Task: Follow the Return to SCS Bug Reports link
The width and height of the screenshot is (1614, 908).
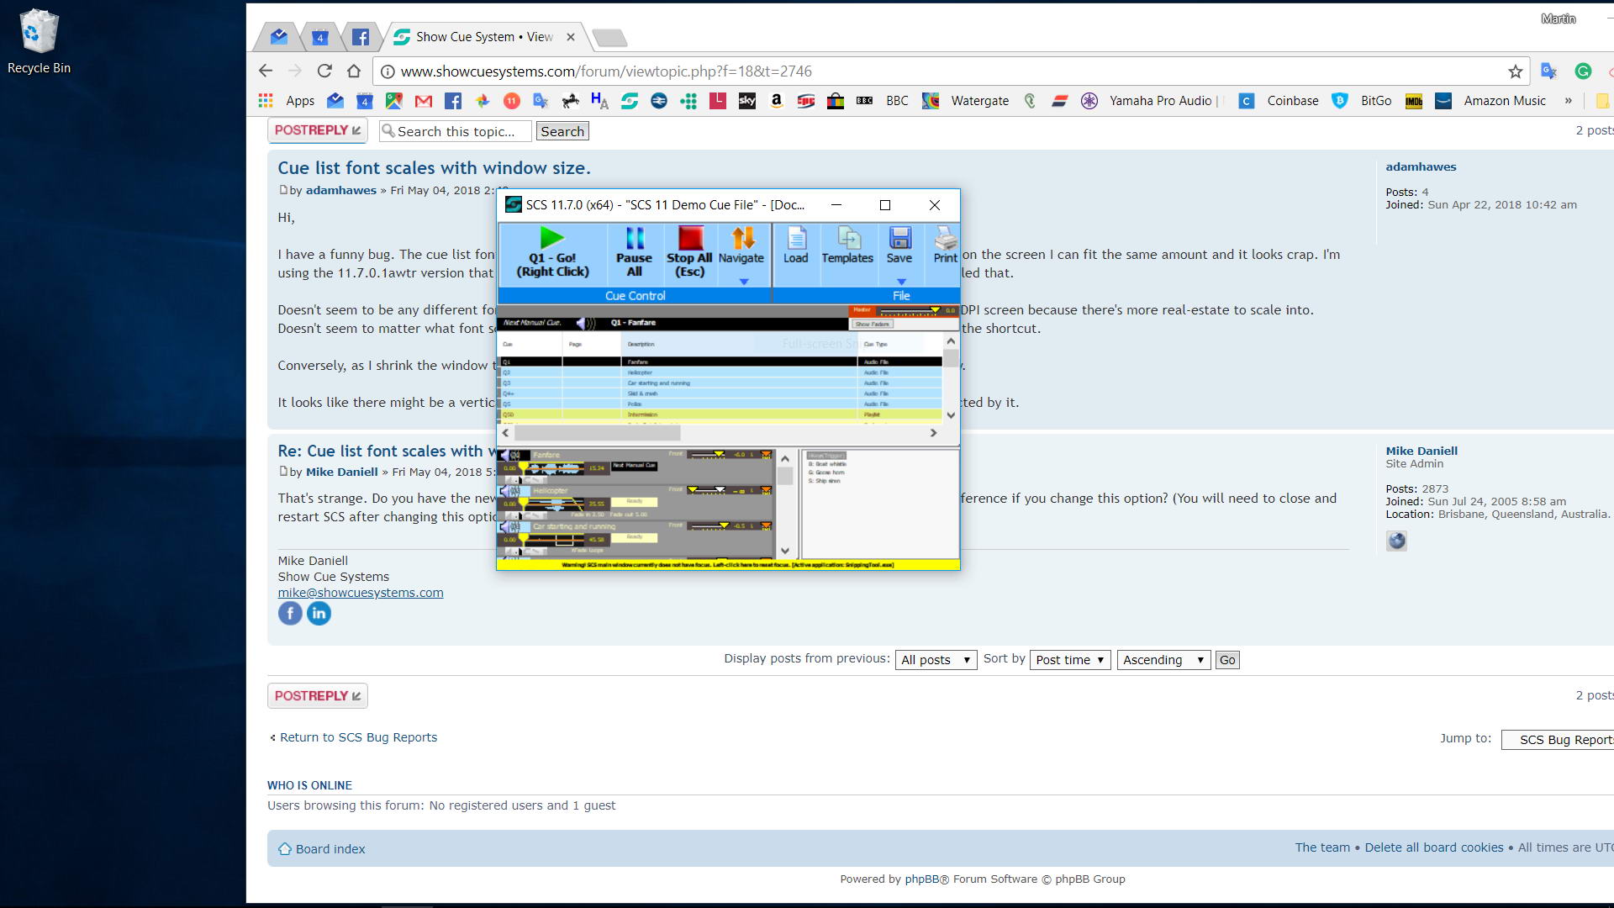Action: pyautogui.click(x=358, y=737)
